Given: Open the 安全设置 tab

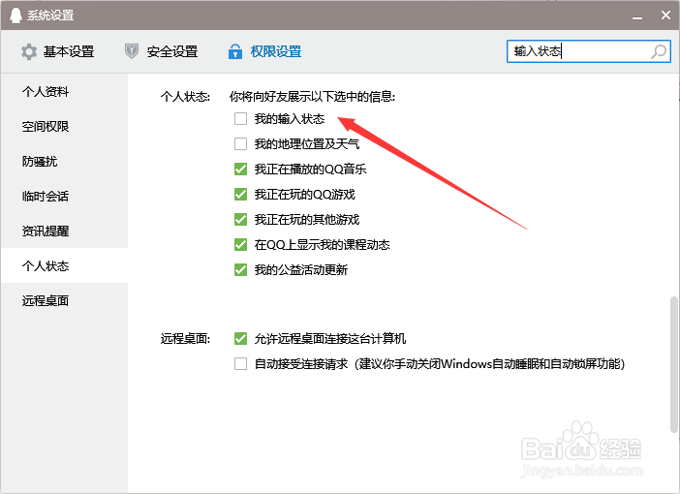Looking at the screenshot, I should 162,51.
